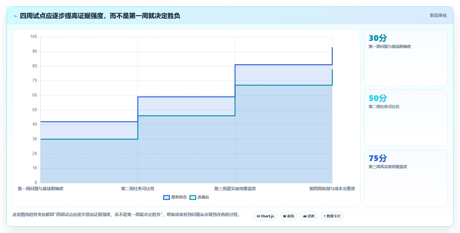The image size is (460, 233).
Task: Click the y-axis value 0
Action: (x=36, y=183)
